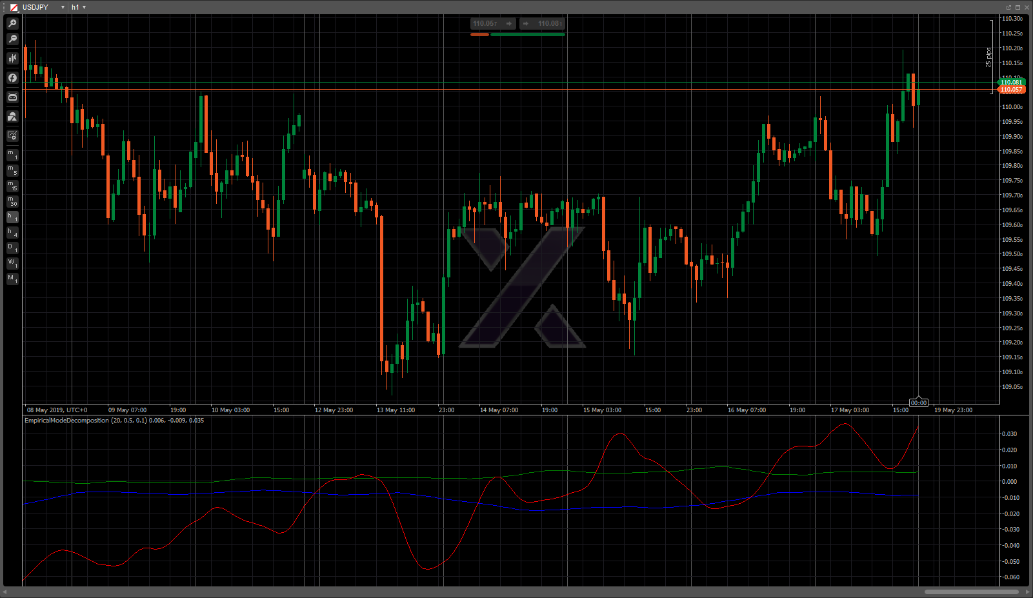Click the 110.057 sell price button
The width and height of the screenshot is (1033, 598).
492,24
